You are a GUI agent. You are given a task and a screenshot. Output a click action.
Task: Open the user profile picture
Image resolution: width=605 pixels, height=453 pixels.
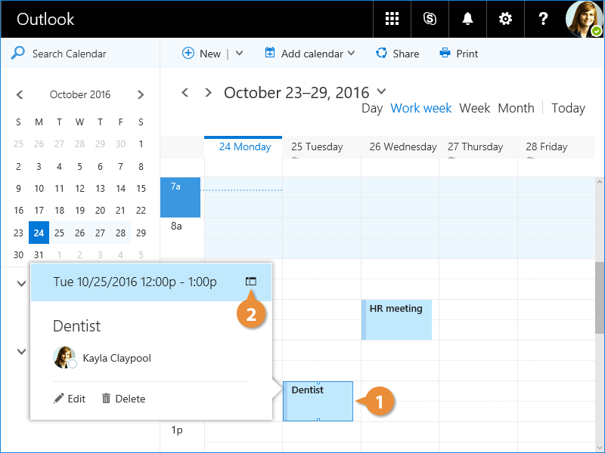[x=585, y=19]
